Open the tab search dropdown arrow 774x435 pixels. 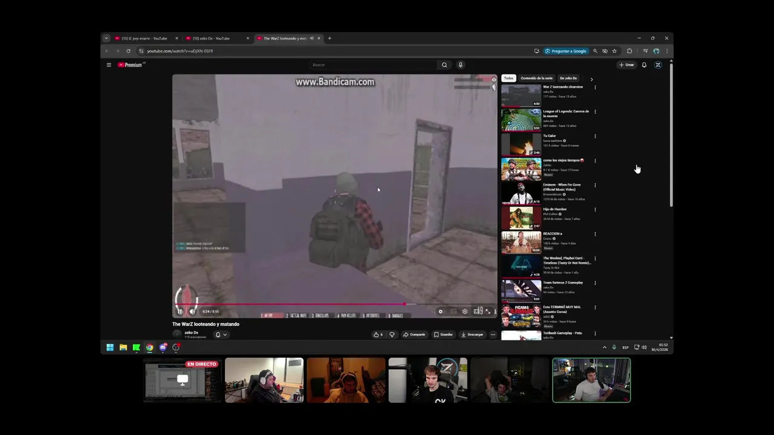(x=106, y=38)
